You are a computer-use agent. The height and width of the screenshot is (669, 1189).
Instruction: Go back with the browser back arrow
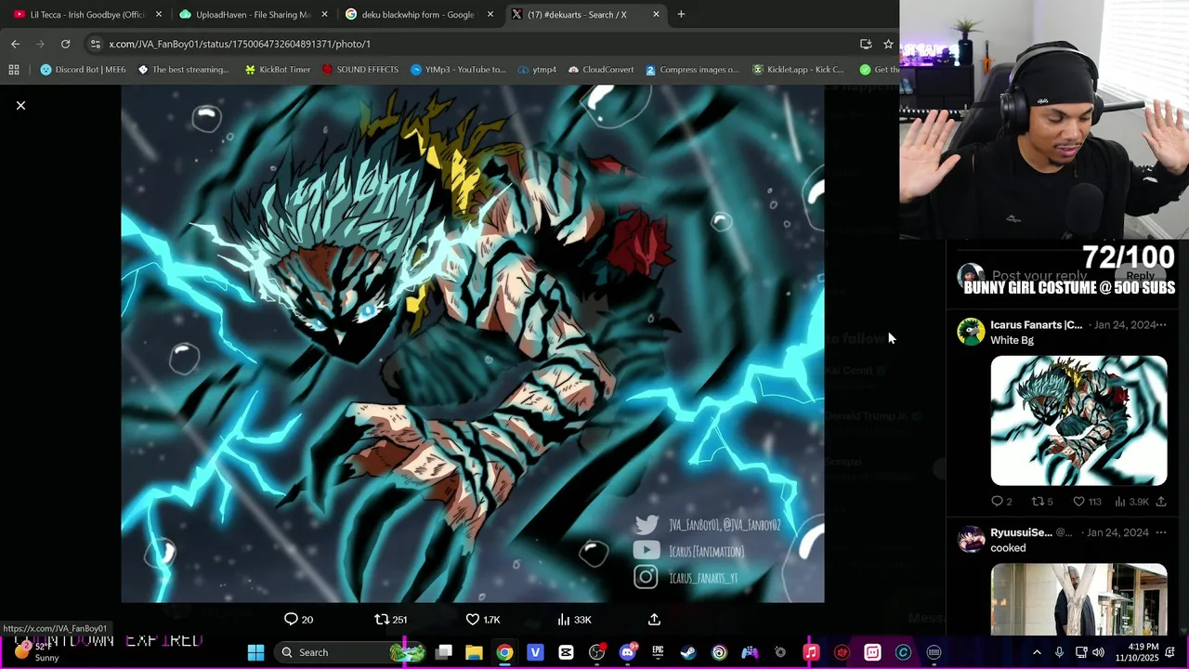coord(15,44)
